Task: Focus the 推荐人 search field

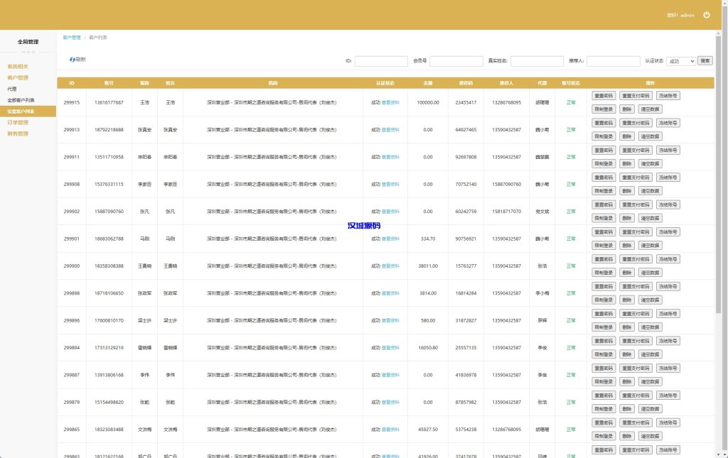Action: coord(613,61)
